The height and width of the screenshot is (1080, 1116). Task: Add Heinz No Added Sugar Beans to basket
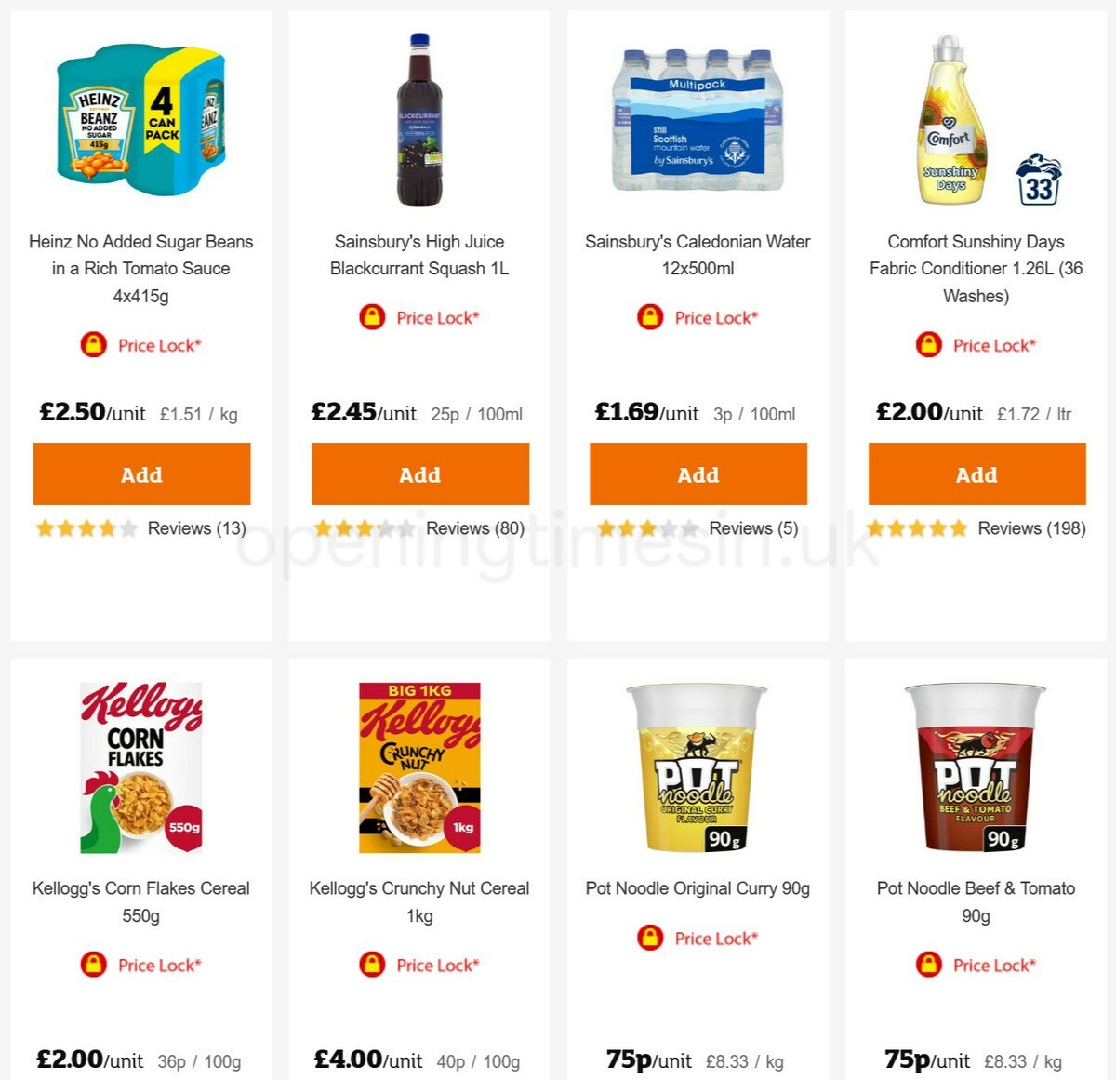coord(141,474)
